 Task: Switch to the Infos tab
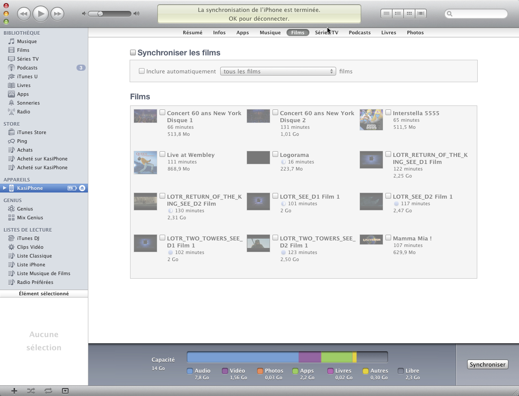(x=219, y=33)
